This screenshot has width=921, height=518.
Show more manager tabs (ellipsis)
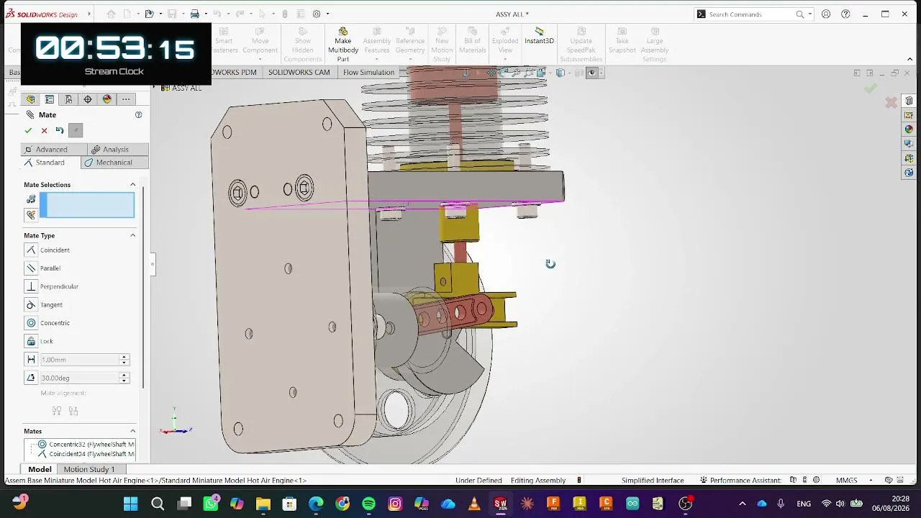click(126, 99)
